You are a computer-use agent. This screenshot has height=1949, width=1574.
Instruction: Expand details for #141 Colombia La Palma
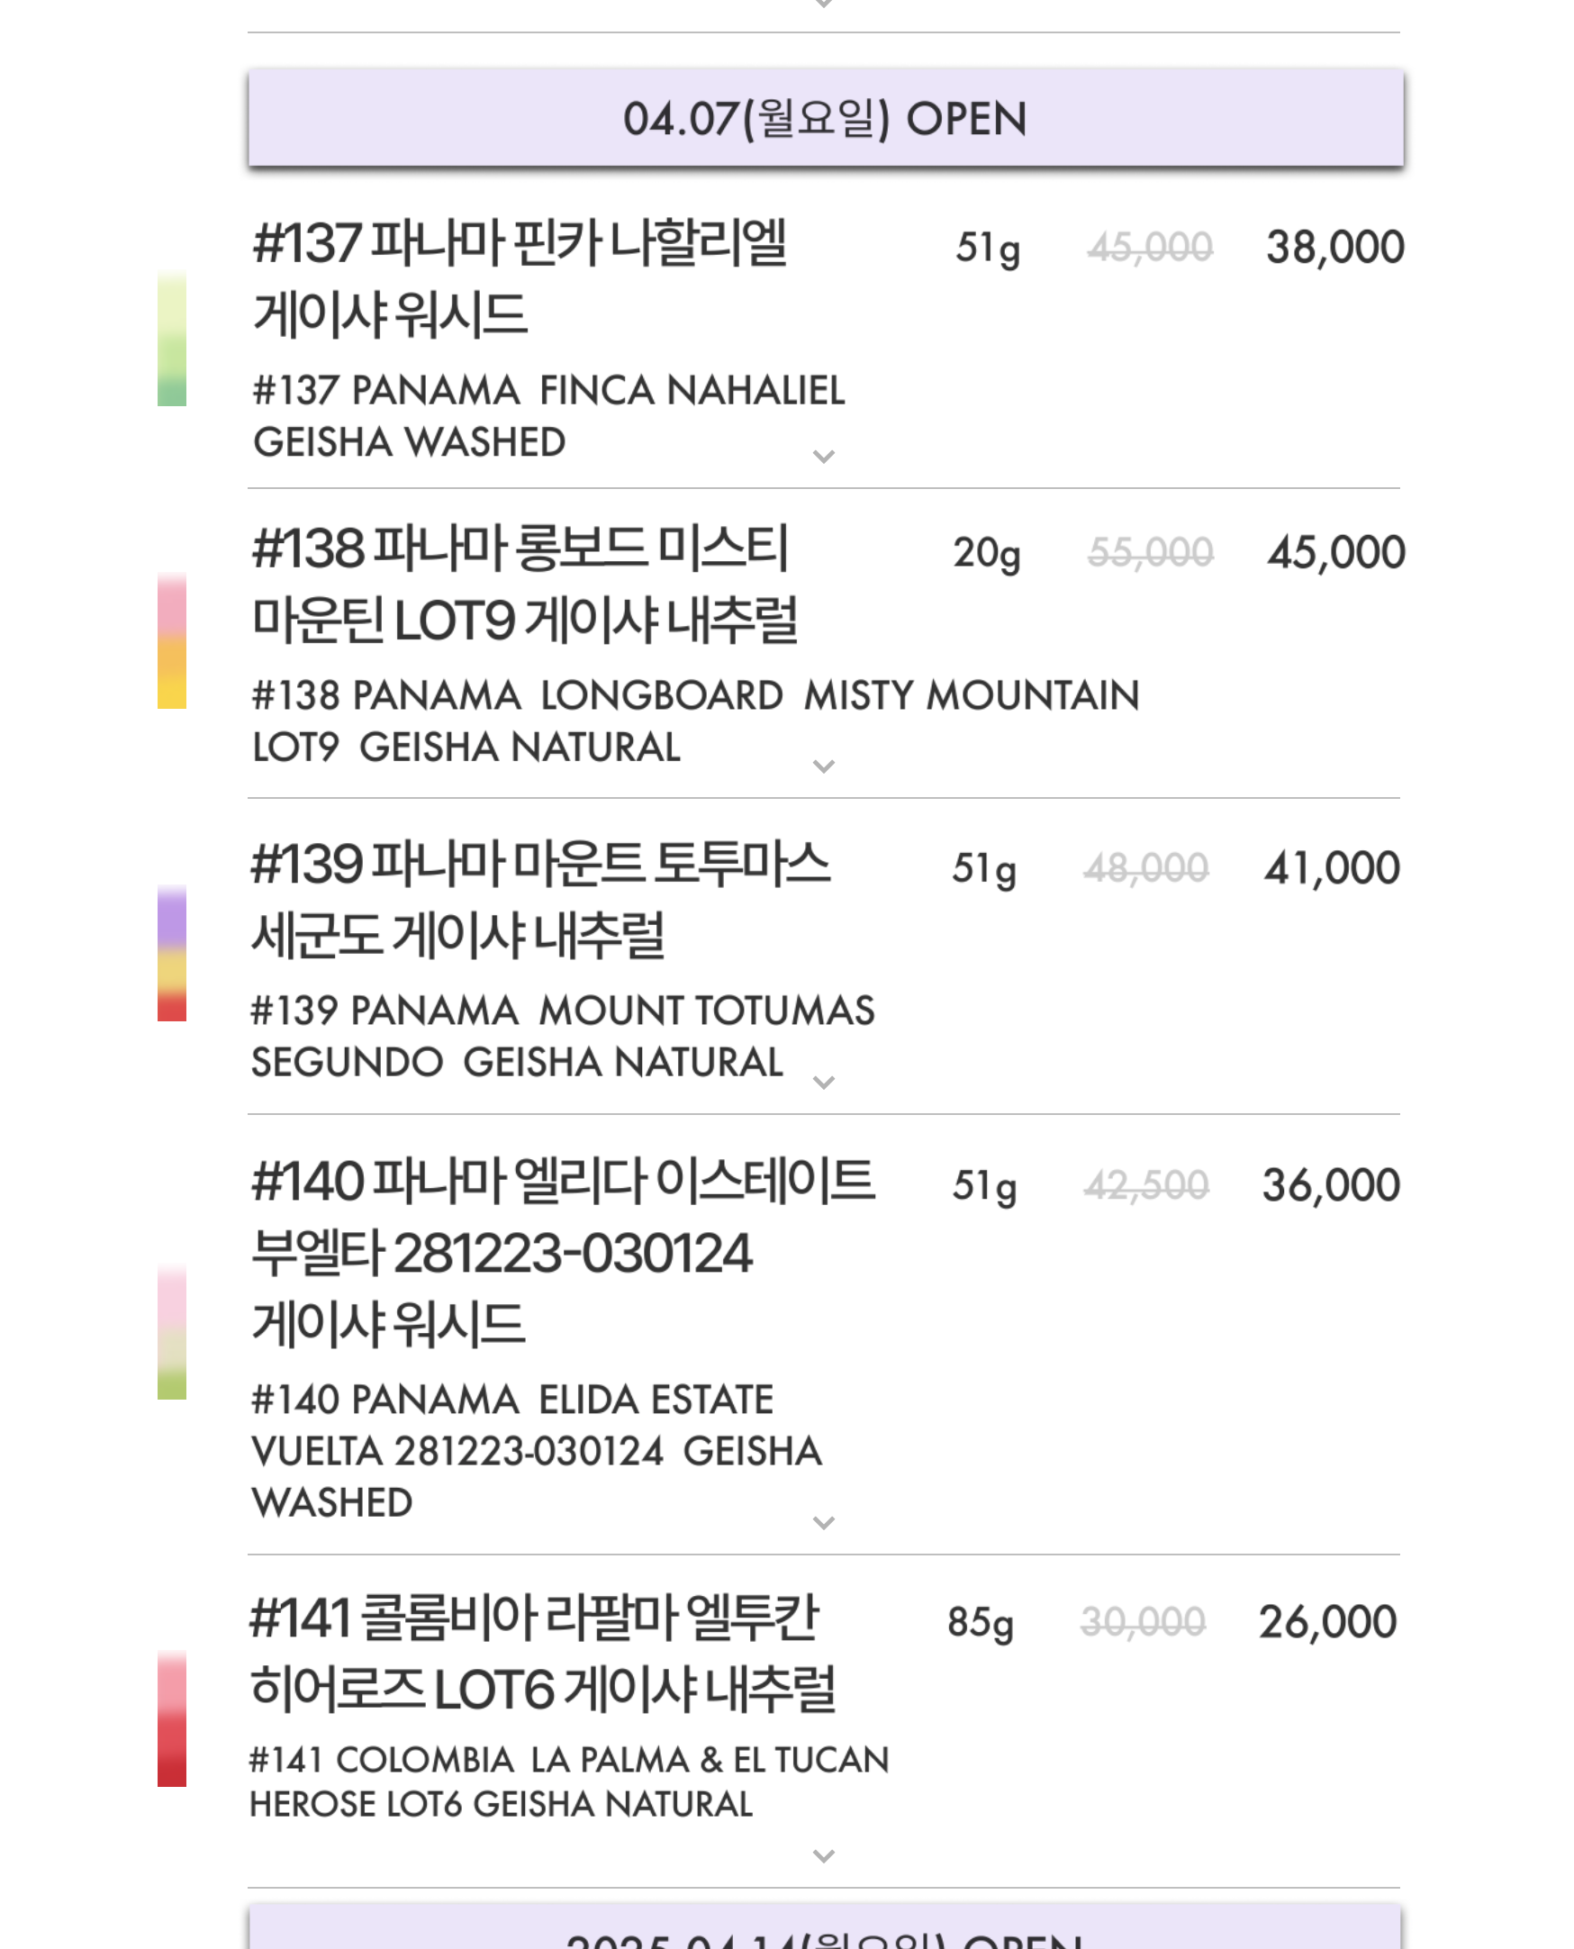point(823,1855)
